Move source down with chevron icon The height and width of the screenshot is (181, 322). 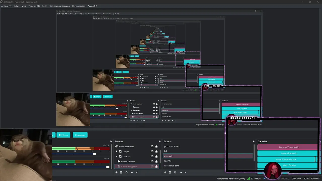tap(137, 172)
